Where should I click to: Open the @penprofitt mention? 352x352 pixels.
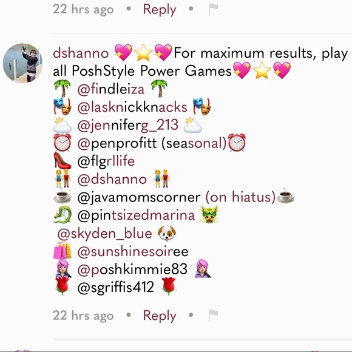[117, 143]
